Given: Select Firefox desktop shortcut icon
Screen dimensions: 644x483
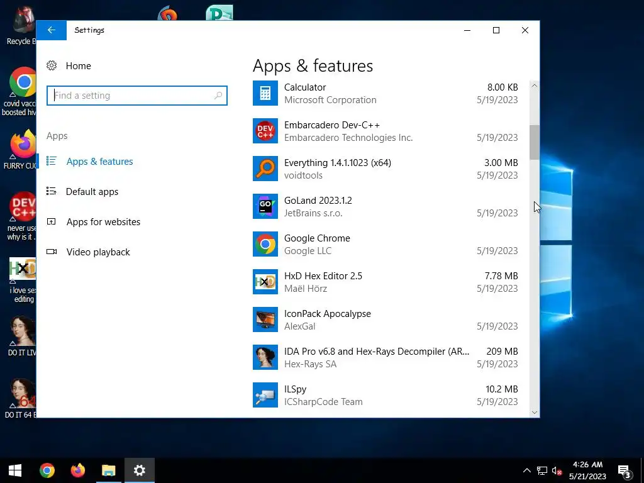Looking at the screenshot, I should (x=23, y=145).
